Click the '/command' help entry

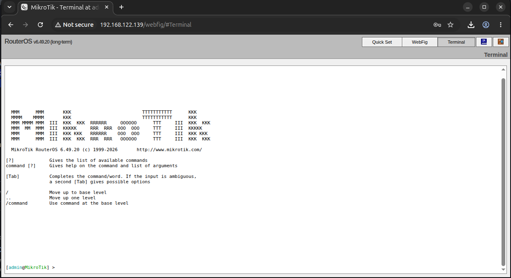point(16,203)
